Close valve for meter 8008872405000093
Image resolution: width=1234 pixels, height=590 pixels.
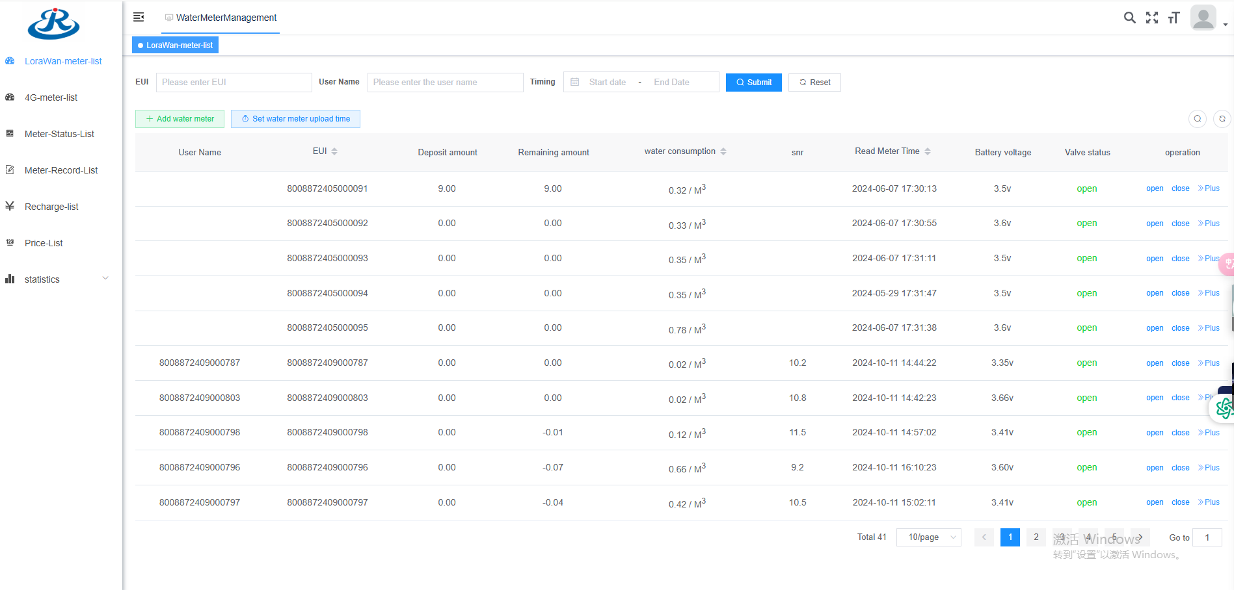point(1181,259)
